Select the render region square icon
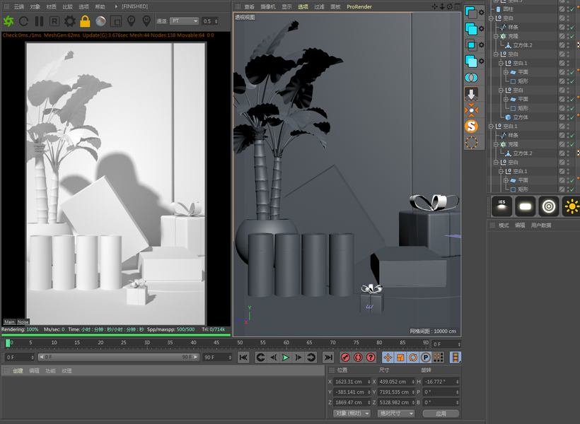 coord(116,21)
